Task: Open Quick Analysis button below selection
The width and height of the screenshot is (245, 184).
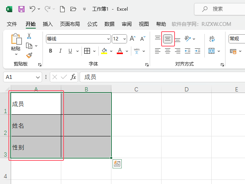Action: (x=117, y=164)
